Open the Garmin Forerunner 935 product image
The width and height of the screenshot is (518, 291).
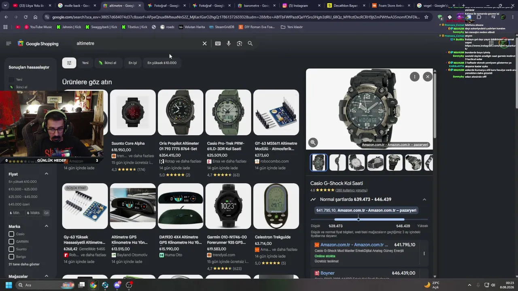click(x=228, y=206)
